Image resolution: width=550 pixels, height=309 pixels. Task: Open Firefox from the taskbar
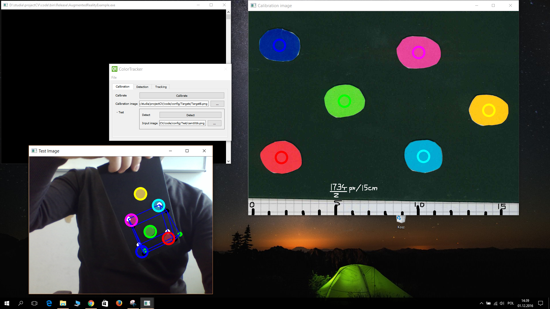(119, 303)
